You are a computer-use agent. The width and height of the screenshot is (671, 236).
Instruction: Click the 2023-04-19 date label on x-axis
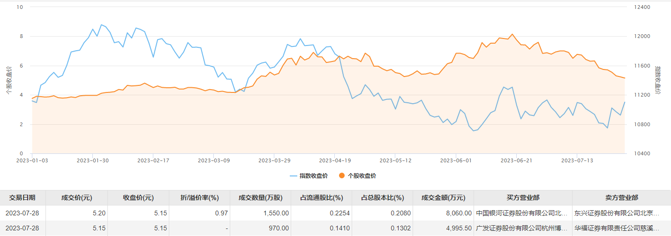[334, 160]
